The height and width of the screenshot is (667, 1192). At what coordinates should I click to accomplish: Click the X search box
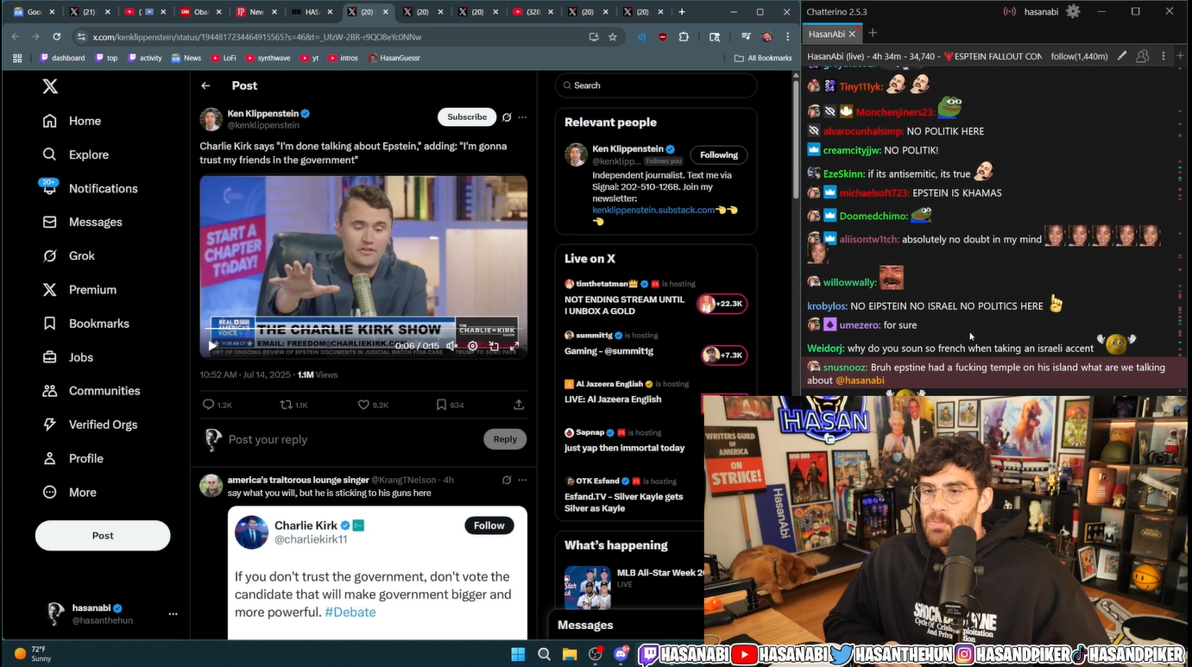656,85
